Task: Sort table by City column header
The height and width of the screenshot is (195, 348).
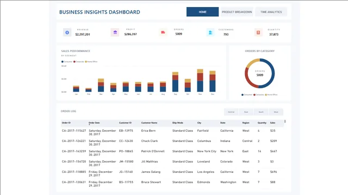Action: coord(199,123)
